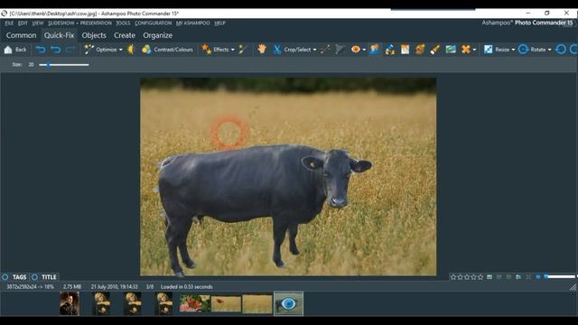This screenshot has width=578, height=325.
Task: Click the Resize icon
Action: (488, 50)
